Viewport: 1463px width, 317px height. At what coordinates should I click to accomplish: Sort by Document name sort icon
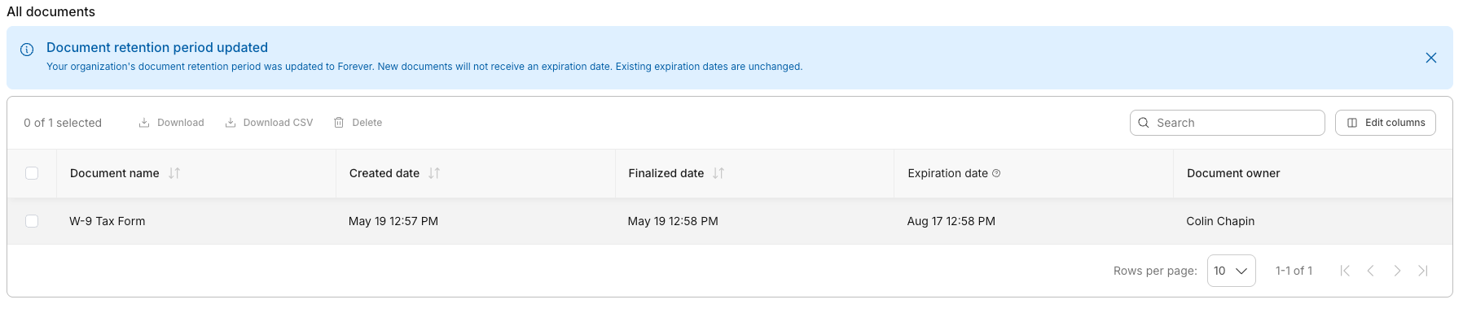coord(174,173)
